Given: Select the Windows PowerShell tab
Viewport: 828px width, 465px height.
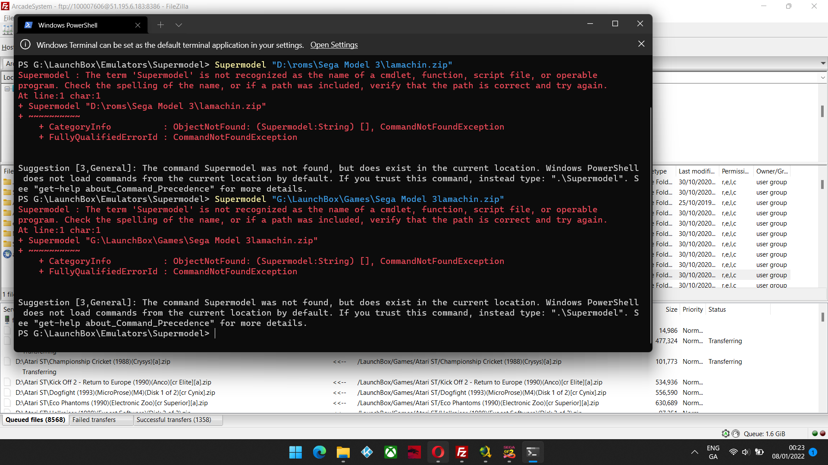Looking at the screenshot, I should coord(82,25).
